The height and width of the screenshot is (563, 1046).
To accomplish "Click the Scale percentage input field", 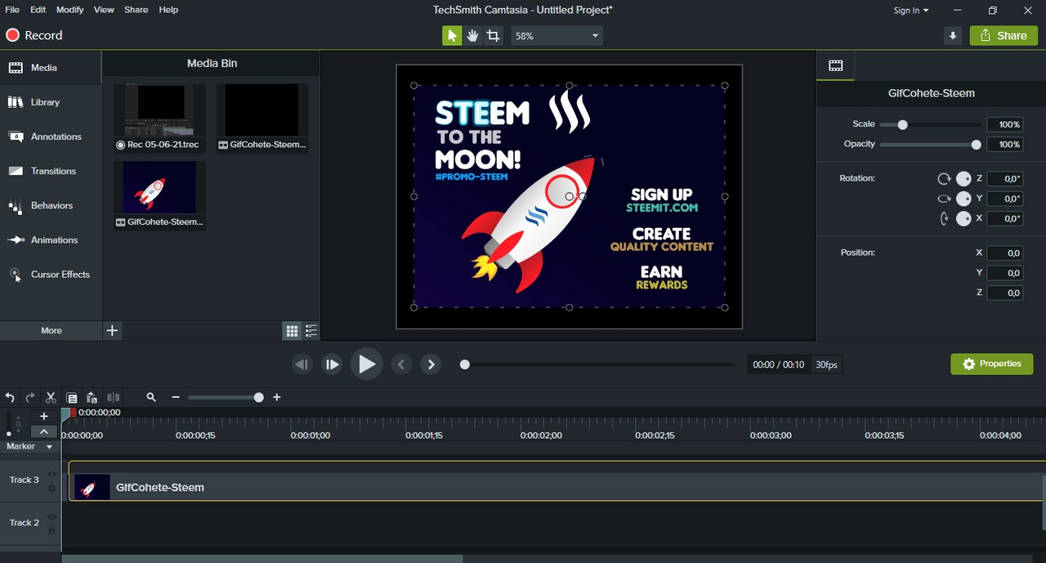I will pyautogui.click(x=1005, y=125).
